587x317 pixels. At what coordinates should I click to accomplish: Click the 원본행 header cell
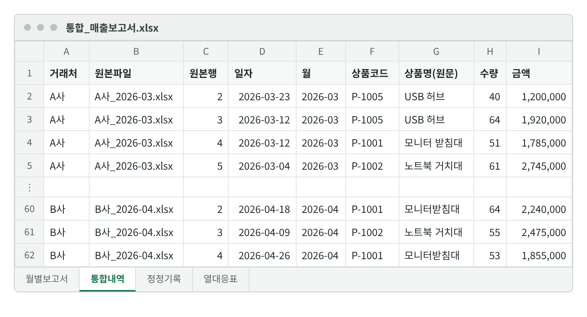pos(206,73)
